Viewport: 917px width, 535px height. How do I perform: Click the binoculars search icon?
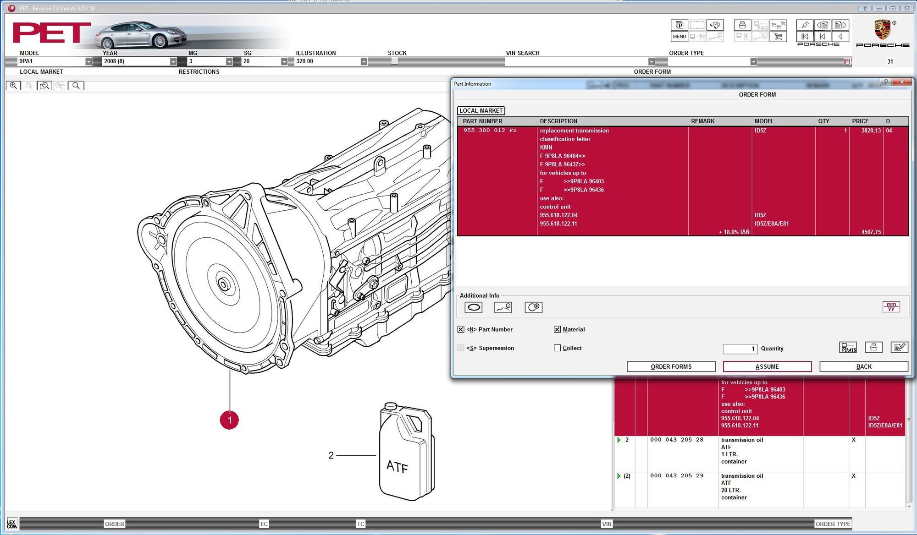[715, 25]
